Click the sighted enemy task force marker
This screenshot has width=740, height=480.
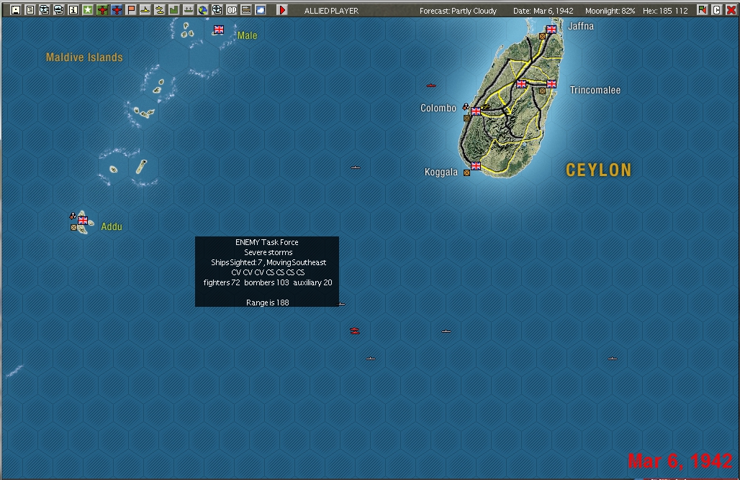click(x=355, y=331)
